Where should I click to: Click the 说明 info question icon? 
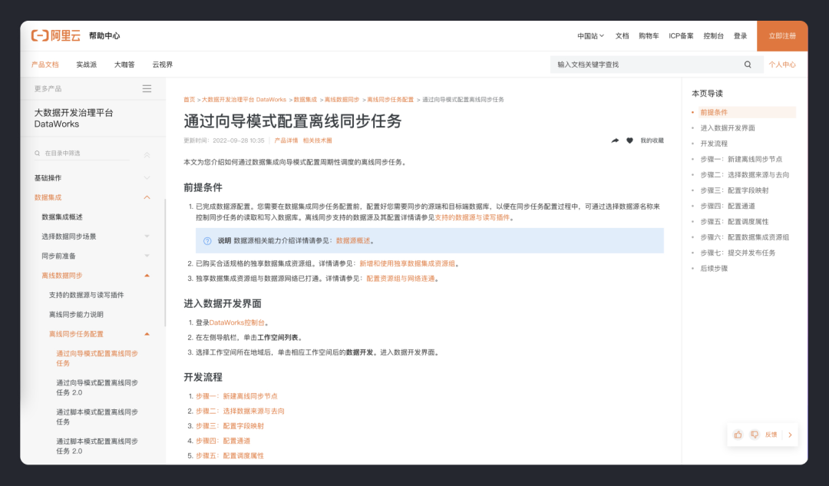(207, 240)
